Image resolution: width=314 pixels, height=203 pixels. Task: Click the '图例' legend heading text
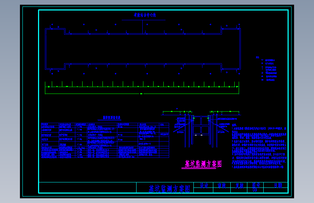point(258,57)
